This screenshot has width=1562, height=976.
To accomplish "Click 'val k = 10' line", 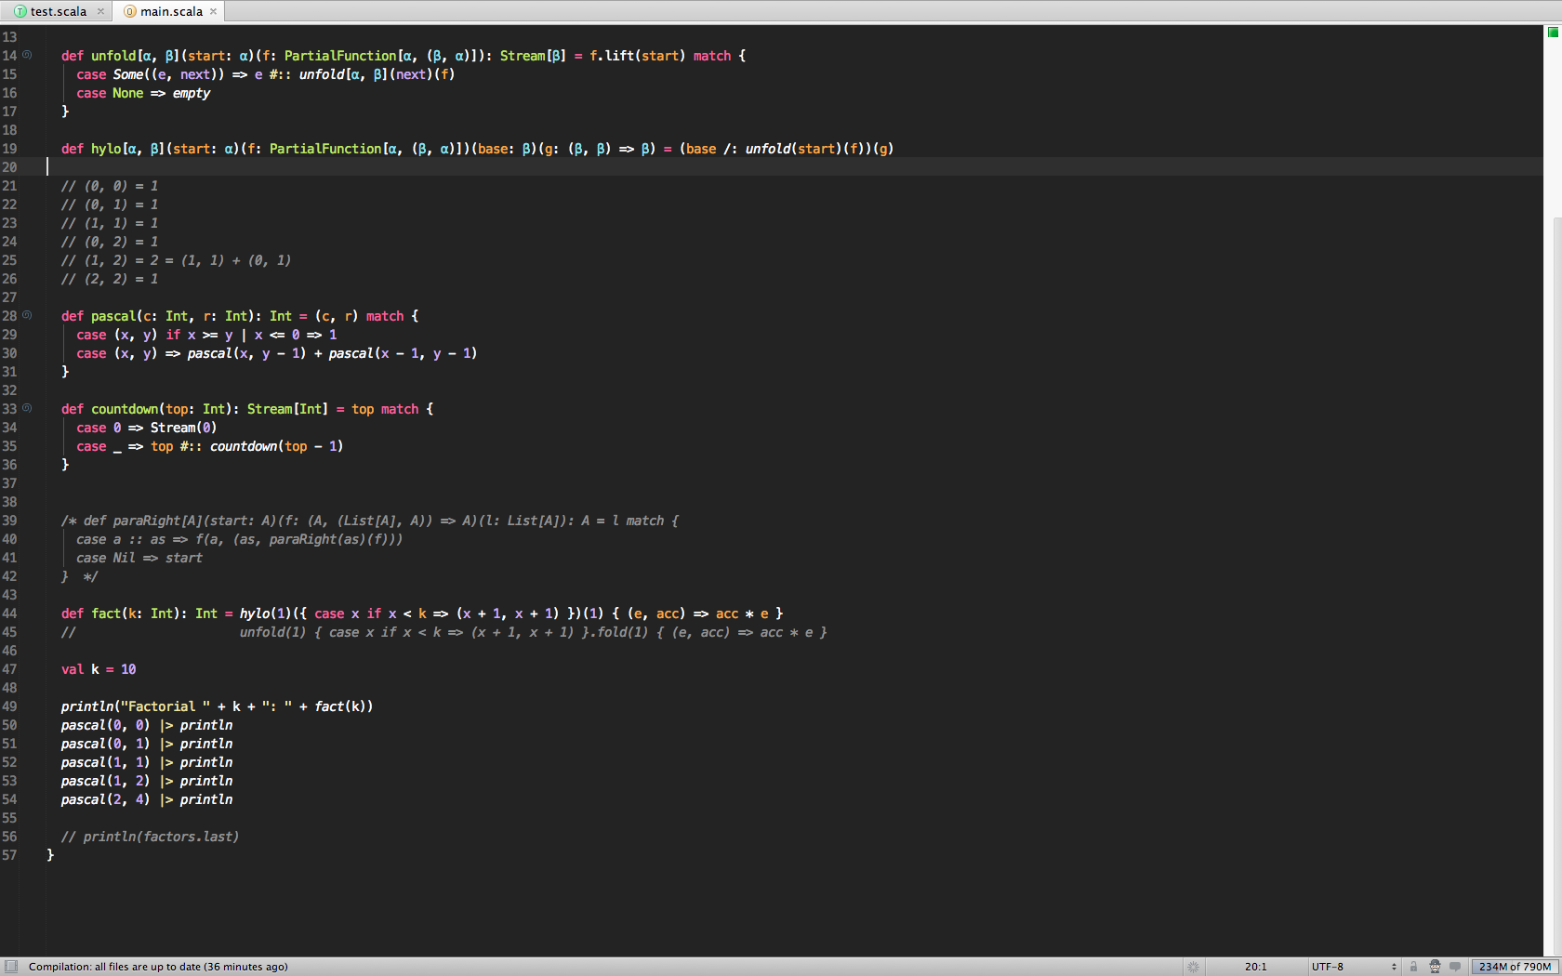I will click(99, 669).
